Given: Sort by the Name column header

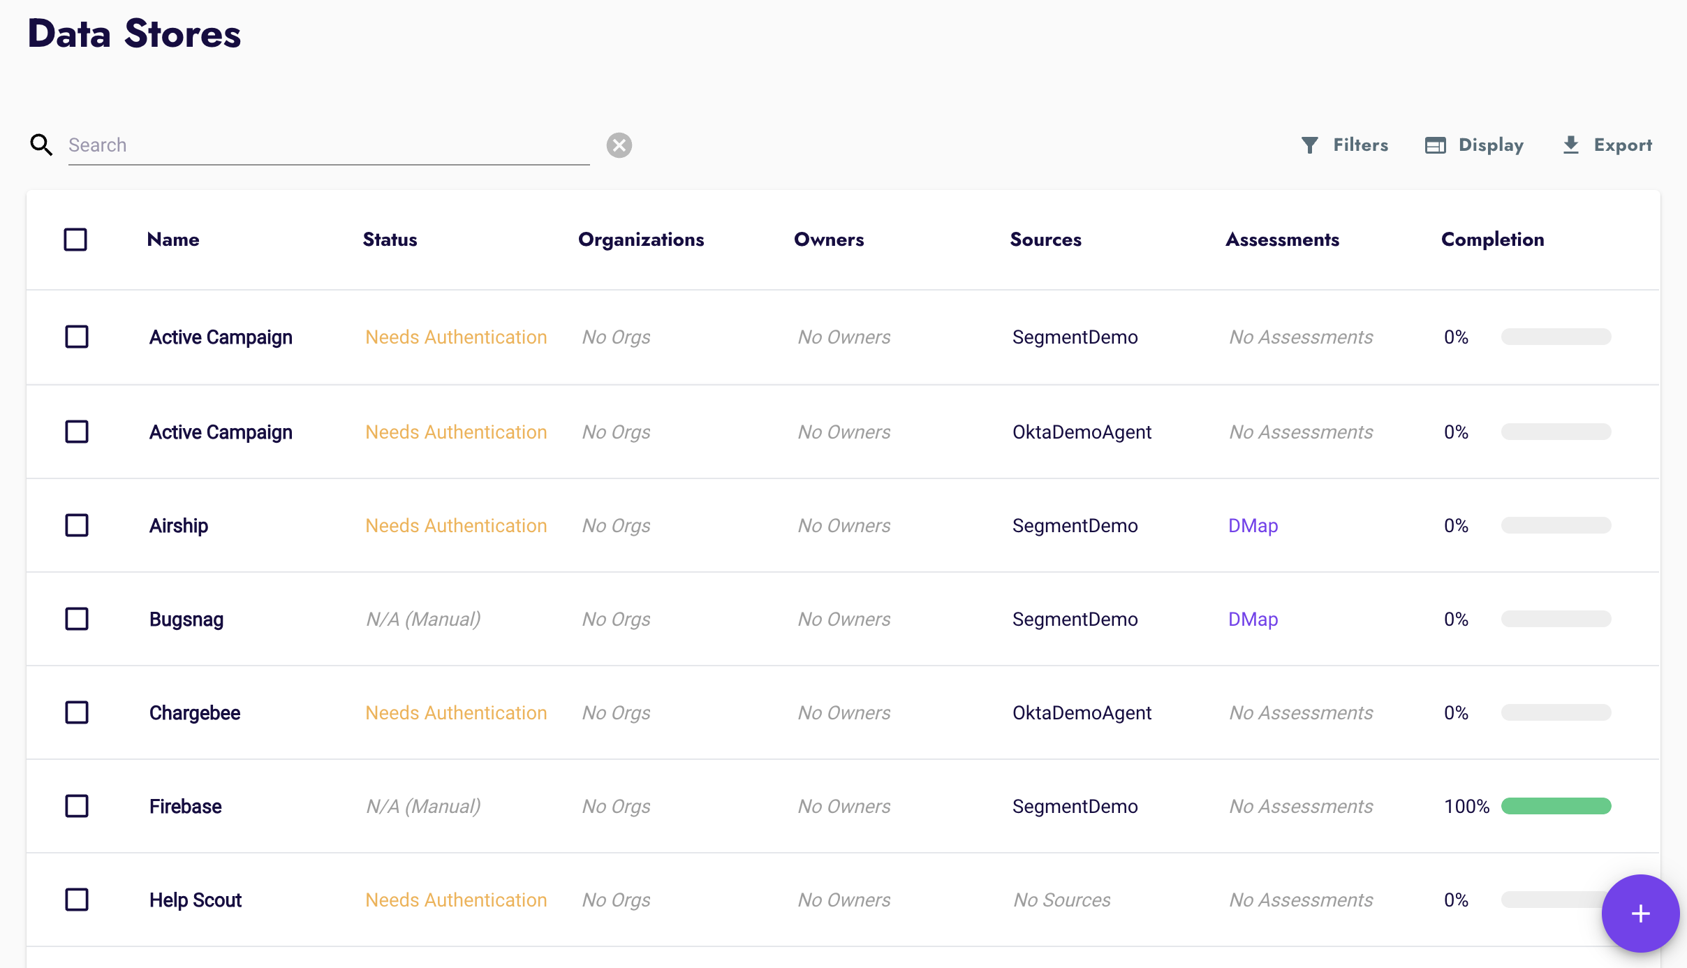Looking at the screenshot, I should point(173,240).
